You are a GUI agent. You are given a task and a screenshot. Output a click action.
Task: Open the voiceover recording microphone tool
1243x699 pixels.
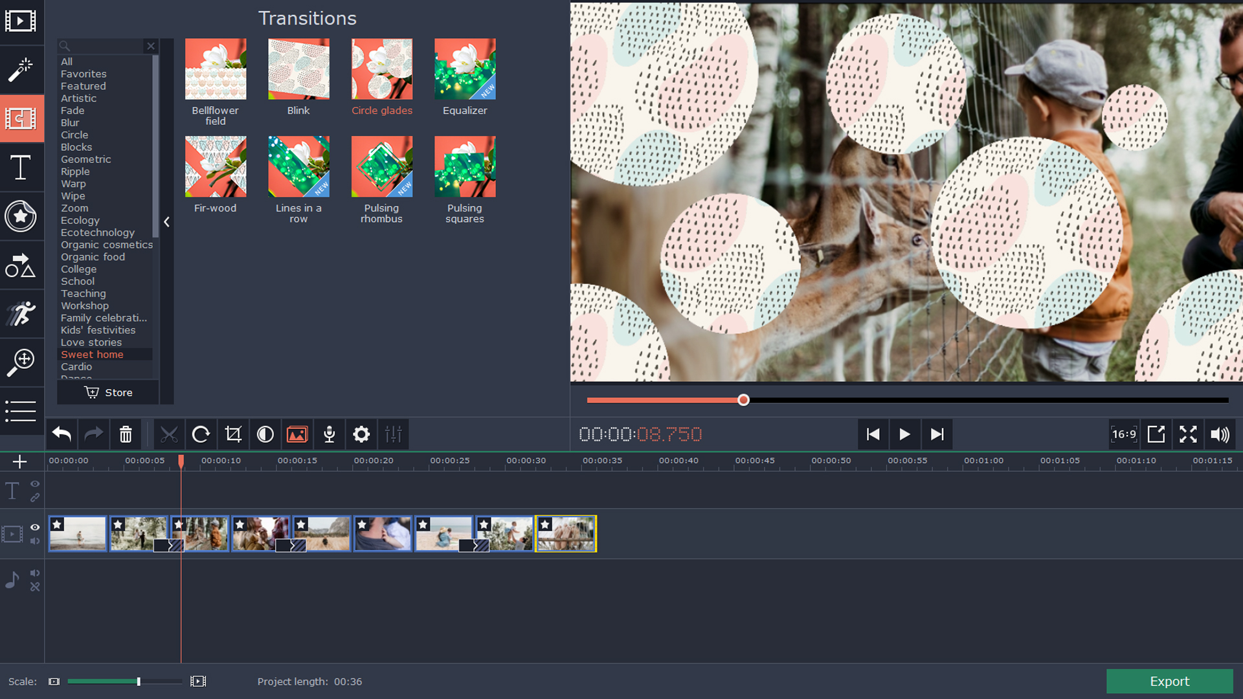pos(329,434)
